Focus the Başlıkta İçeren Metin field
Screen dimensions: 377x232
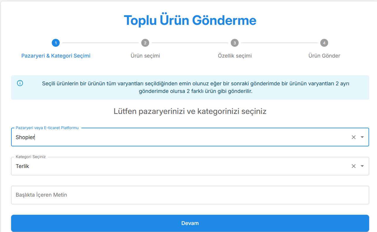click(190, 195)
